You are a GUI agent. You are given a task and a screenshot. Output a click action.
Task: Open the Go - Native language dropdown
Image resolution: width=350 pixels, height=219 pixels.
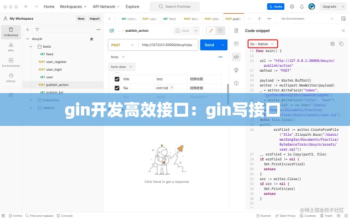pos(262,43)
